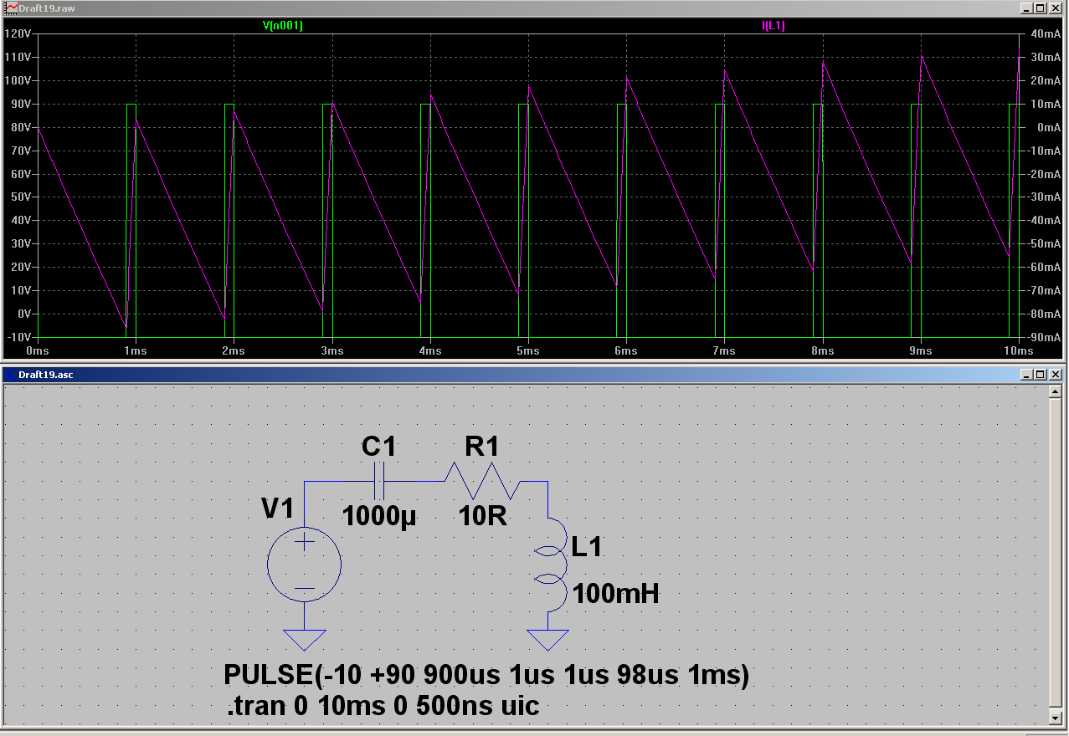Minimize the Draft19.raw waveform window
This screenshot has width=1069, height=736.
(1028, 8)
